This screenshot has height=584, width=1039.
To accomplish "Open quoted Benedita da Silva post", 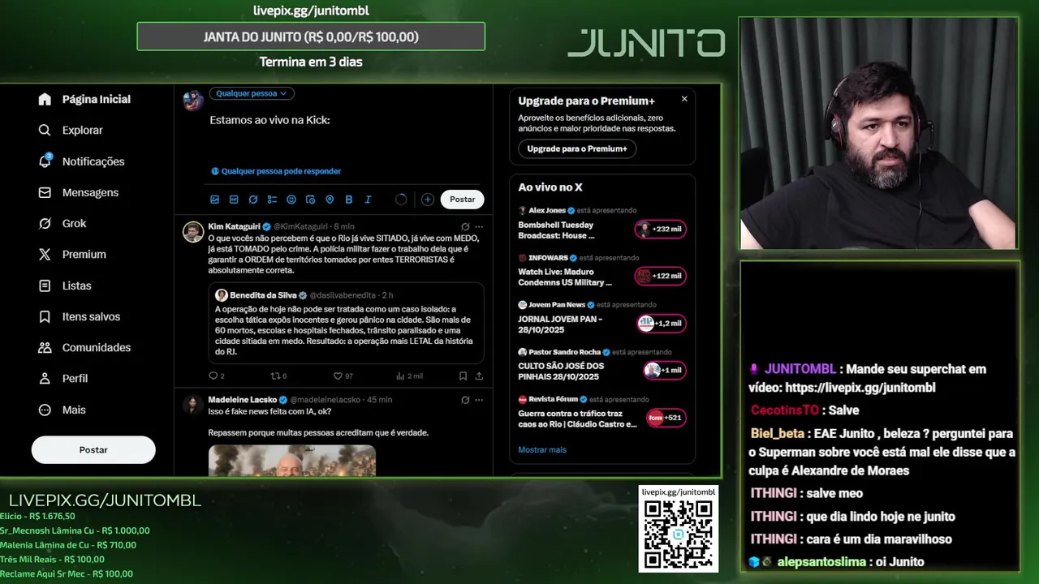I will click(347, 322).
